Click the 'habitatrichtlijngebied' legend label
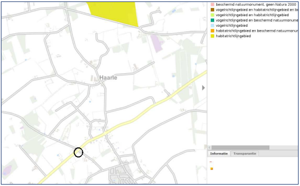The width and height of the screenshot is (300, 186). 233,36
